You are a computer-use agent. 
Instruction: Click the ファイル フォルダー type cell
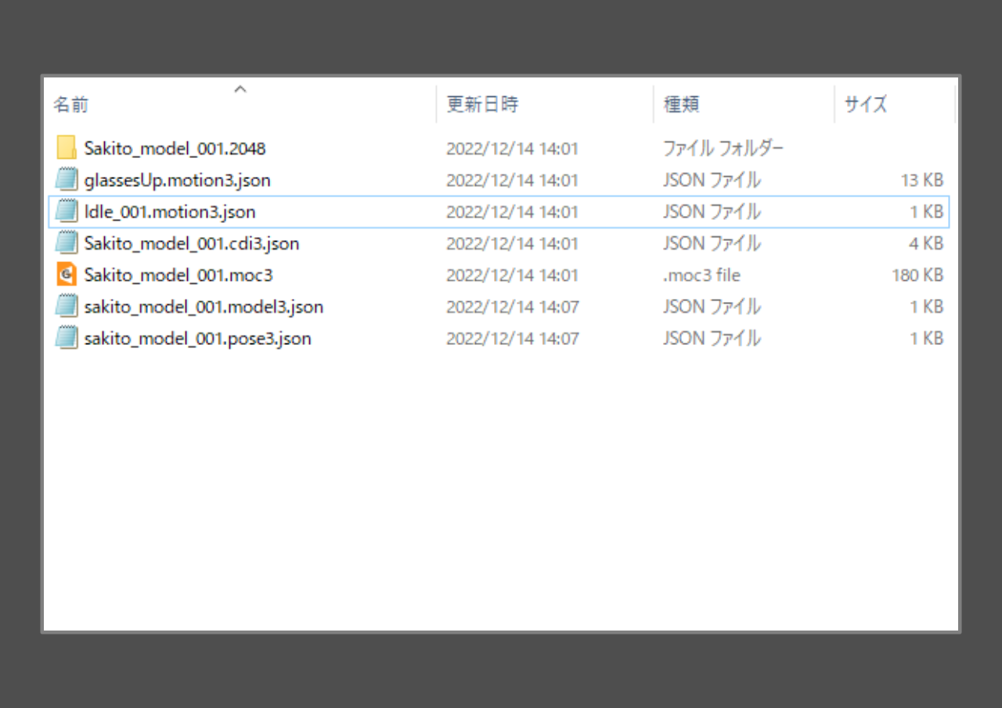pyautogui.click(x=723, y=148)
